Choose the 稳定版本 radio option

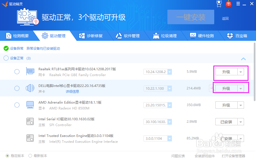(x=7, y=156)
